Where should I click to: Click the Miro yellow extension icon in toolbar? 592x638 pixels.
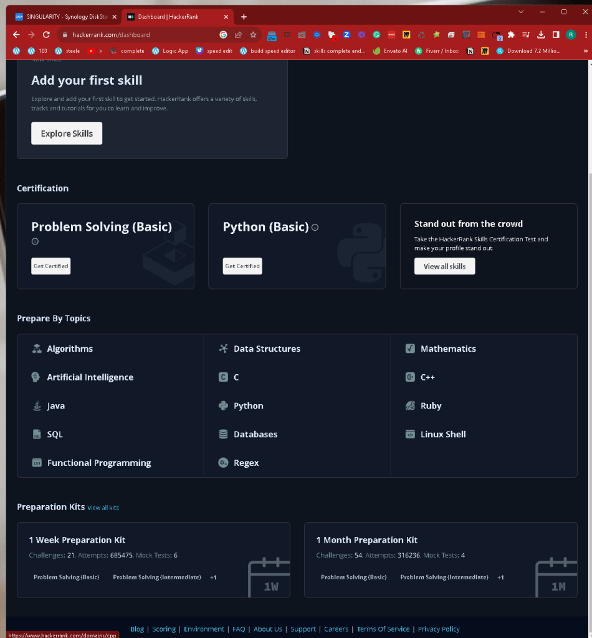click(x=406, y=34)
